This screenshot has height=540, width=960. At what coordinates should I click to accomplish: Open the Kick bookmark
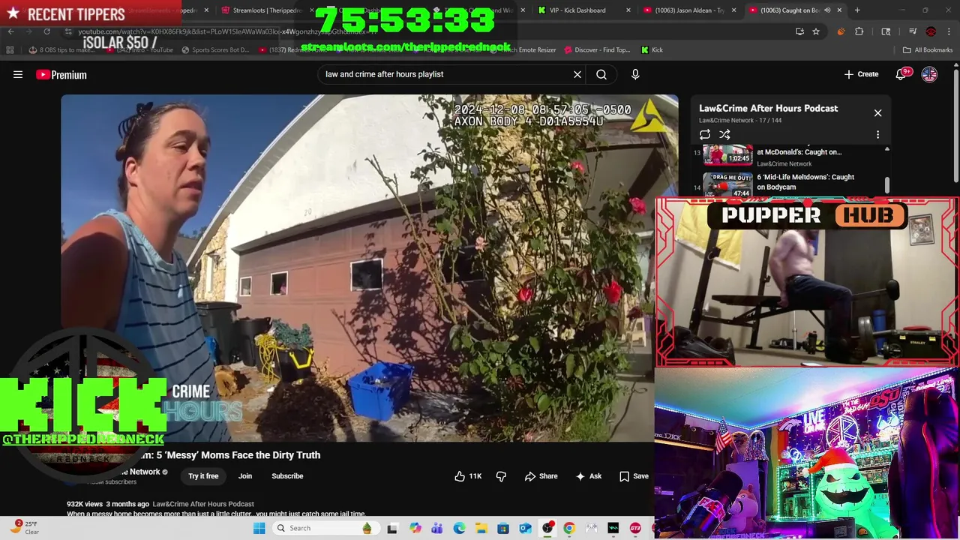652,50
